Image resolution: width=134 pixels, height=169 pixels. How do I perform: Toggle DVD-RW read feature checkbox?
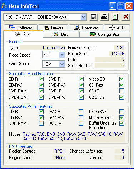(81, 85)
